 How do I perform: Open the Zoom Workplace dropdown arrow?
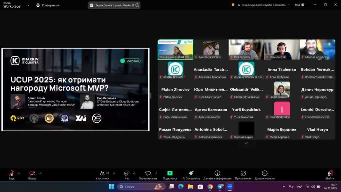pos(28,5)
